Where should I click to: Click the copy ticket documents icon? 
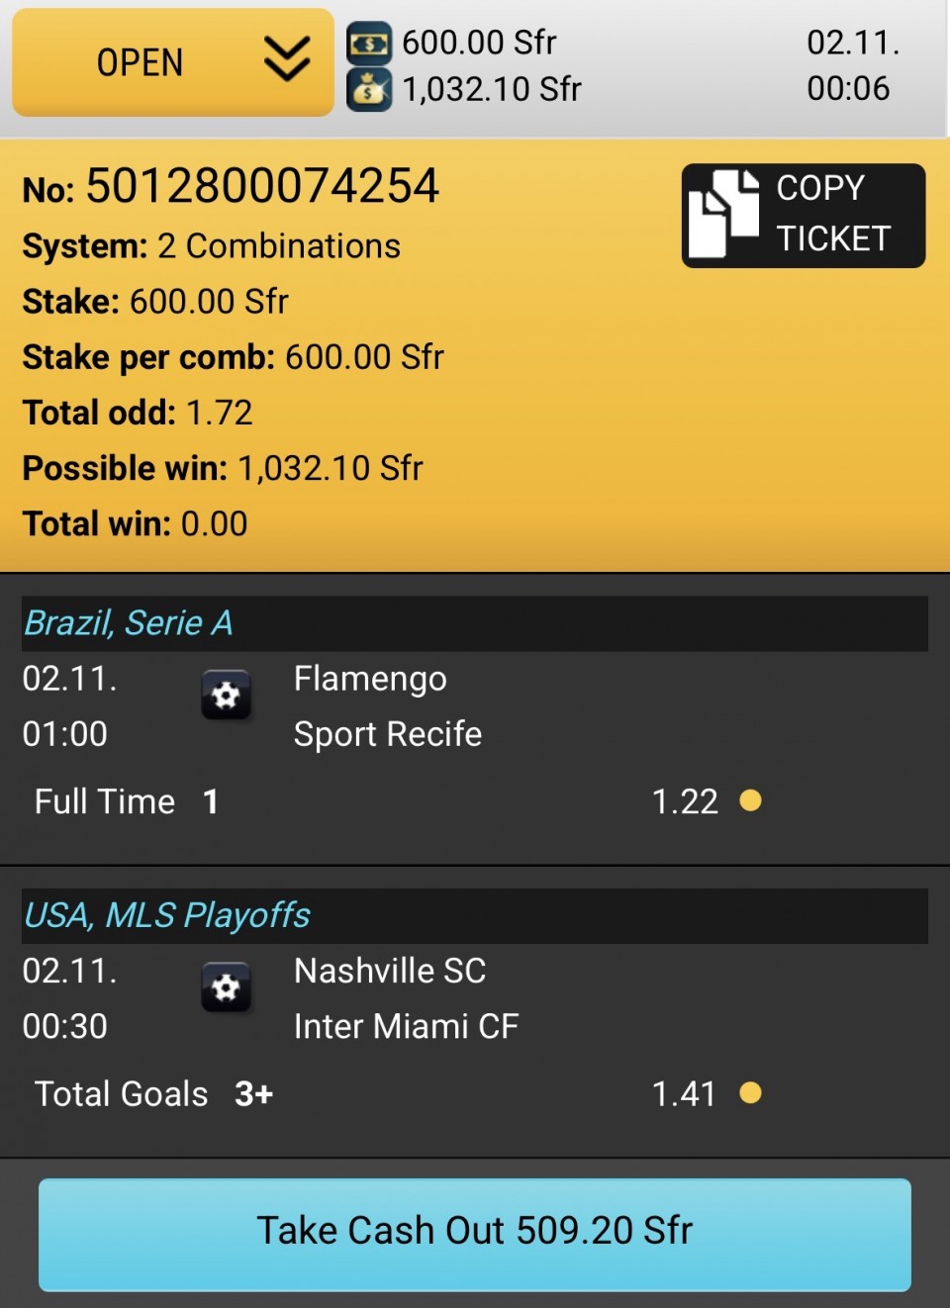pyautogui.click(x=723, y=214)
